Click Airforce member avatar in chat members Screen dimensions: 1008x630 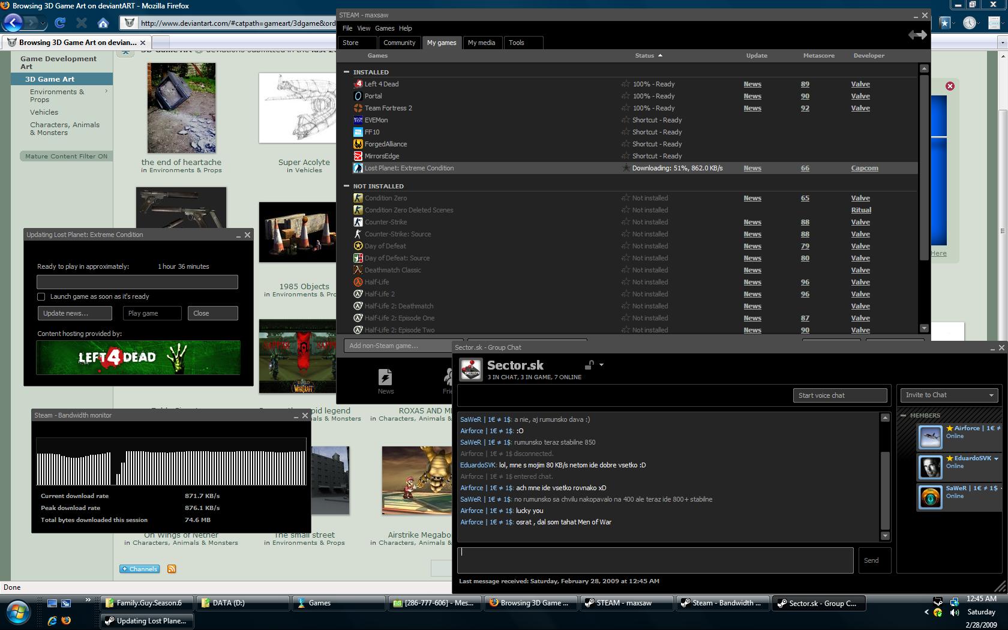pyautogui.click(x=931, y=437)
